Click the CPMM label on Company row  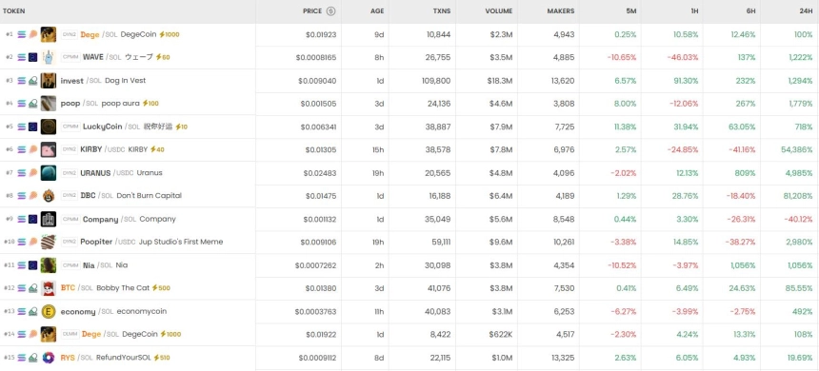pyautogui.click(x=70, y=219)
